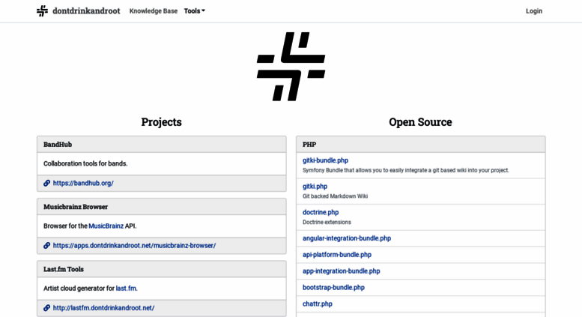Open the gitki.php repository
This screenshot has height=317, width=582.
(x=315, y=187)
